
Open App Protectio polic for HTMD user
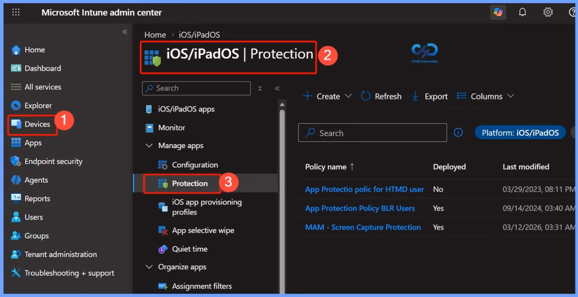pos(364,190)
